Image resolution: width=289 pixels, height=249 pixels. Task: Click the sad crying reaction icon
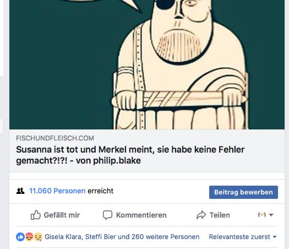point(38,237)
